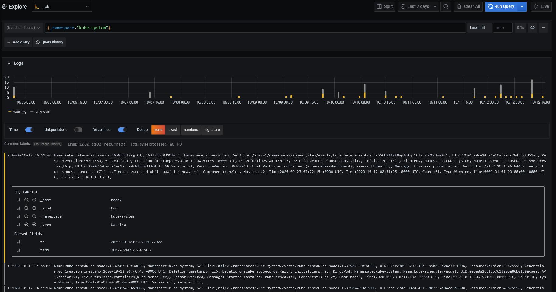Click the ts value 2020-10-12T08:51:05.792Z
The image size is (556, 292).
[136, 242]
